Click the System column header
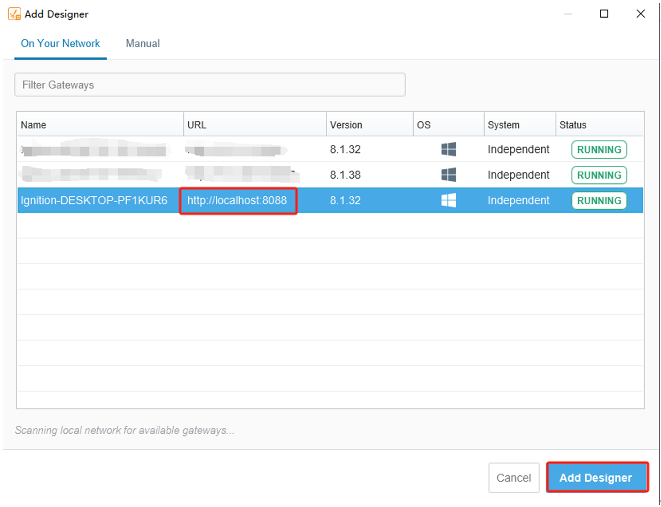This screenshot has width=661, height=507. pyautogui.click(x=520, y=125)
